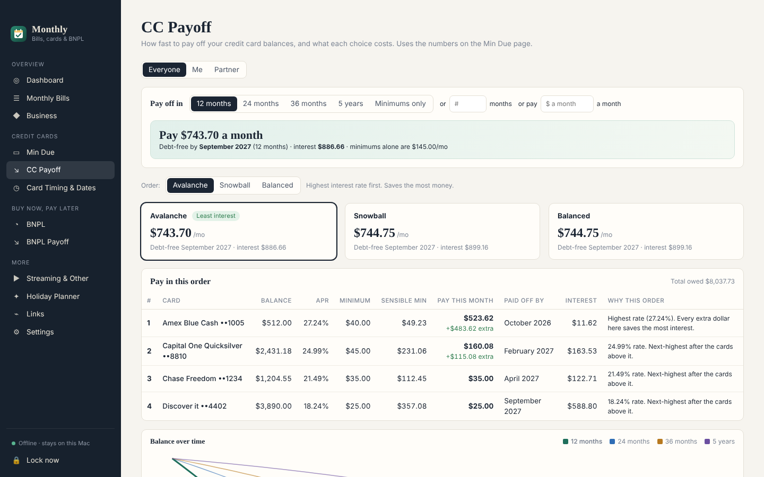This screenshot has width=764, height=477.
Task: Click the purple 5 years legend swatch
Action: (x=707, y=441)
